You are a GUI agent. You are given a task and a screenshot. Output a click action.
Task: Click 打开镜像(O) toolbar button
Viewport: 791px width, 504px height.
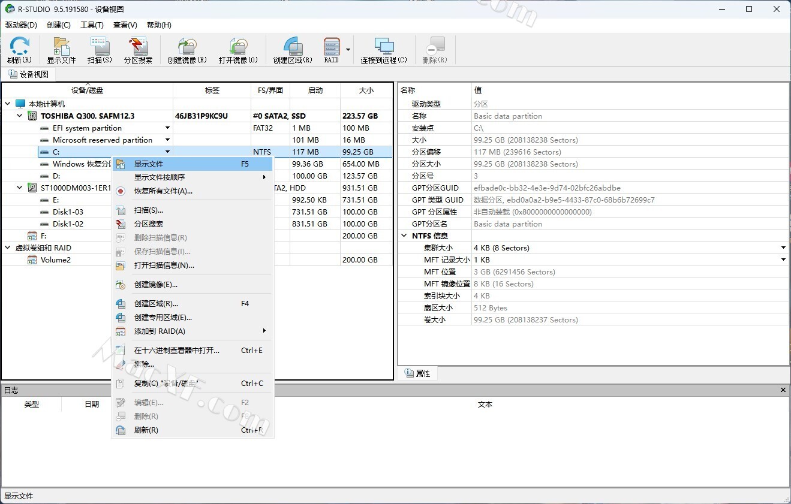[238, 50]
